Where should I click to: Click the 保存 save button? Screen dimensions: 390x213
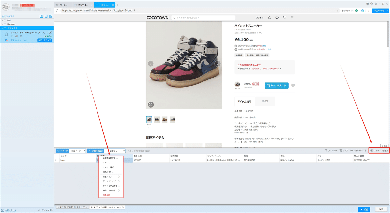click(381, 209)
